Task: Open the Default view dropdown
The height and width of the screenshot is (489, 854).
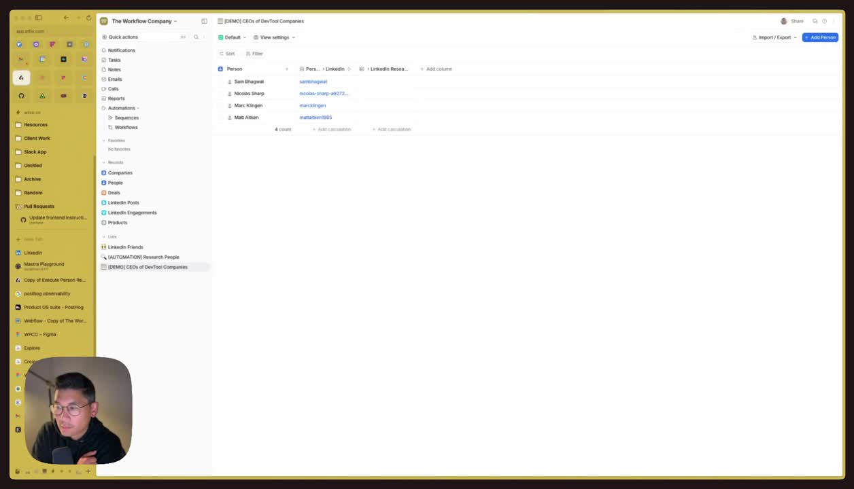Action: click(233, 37)
